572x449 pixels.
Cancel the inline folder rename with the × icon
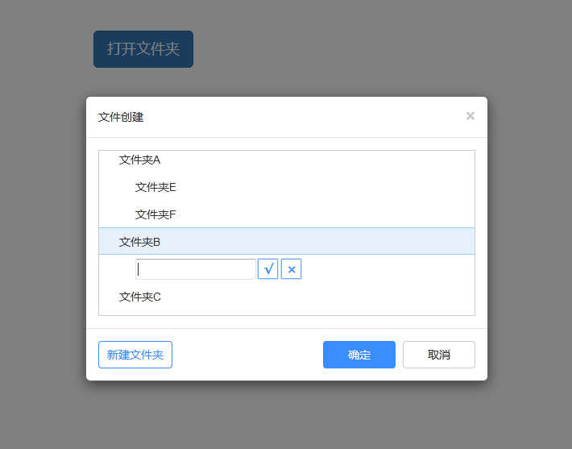click(292, 269)
